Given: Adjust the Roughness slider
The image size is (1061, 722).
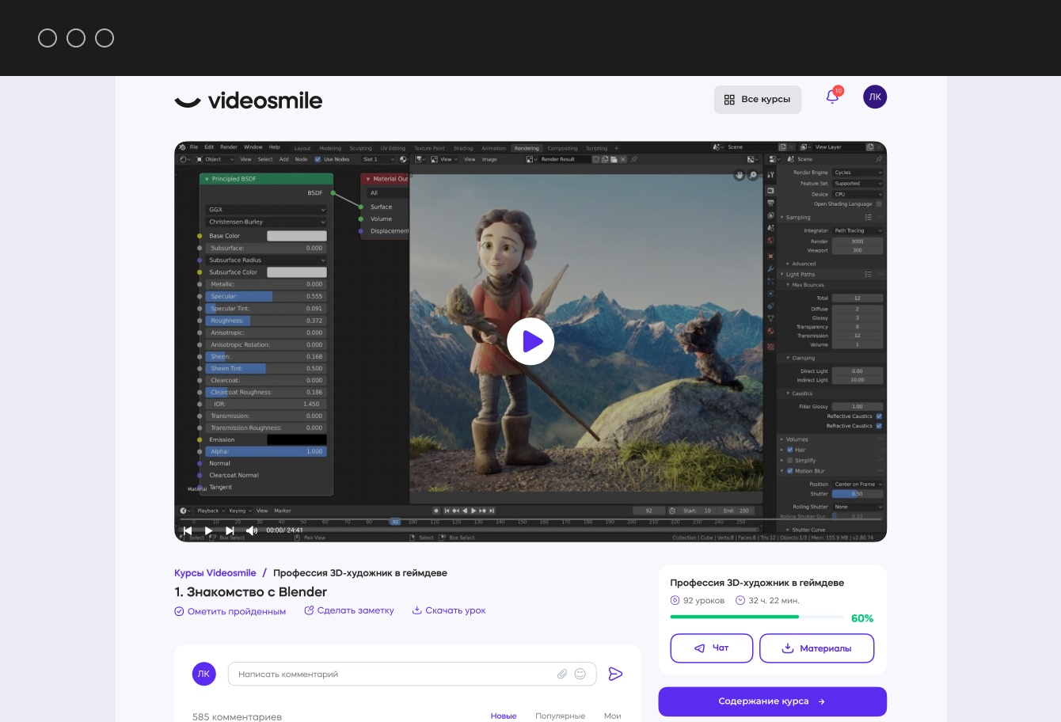Looking at the screenshot, I should point(266,321).
